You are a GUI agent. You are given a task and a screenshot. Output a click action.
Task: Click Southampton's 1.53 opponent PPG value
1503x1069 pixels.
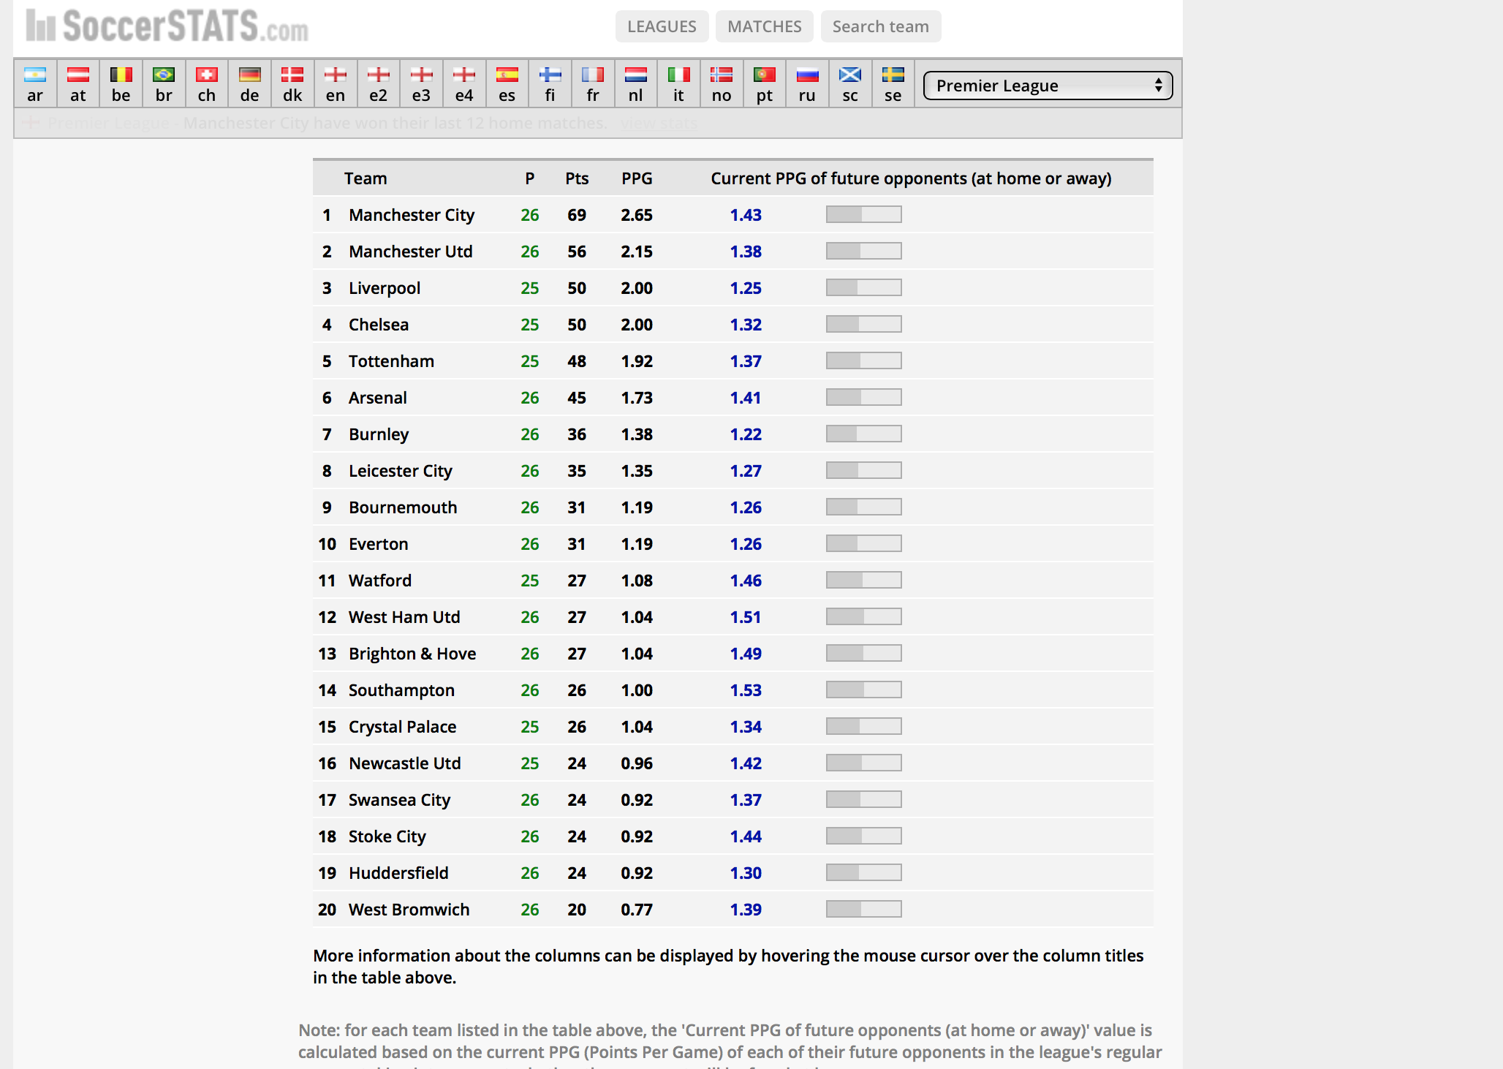pos(746,690)
